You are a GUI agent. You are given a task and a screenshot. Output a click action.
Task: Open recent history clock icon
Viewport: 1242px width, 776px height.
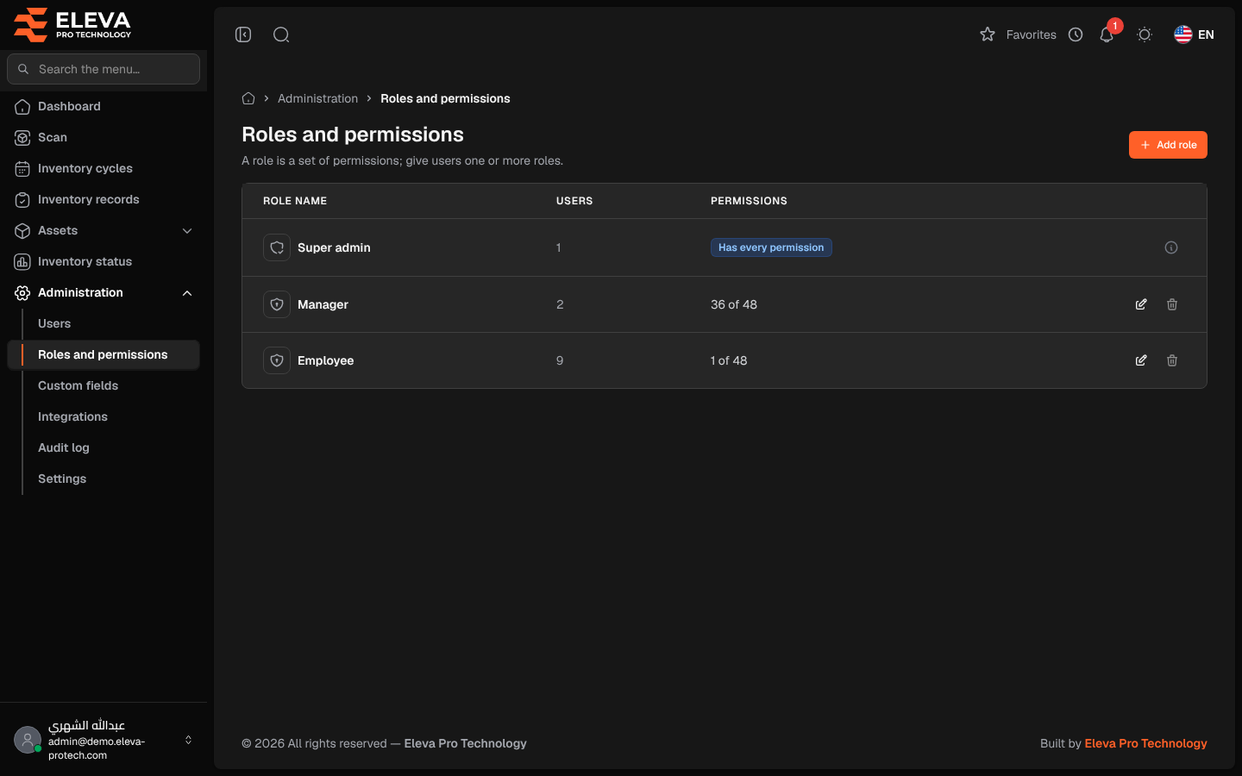(x=1076, y=34)
